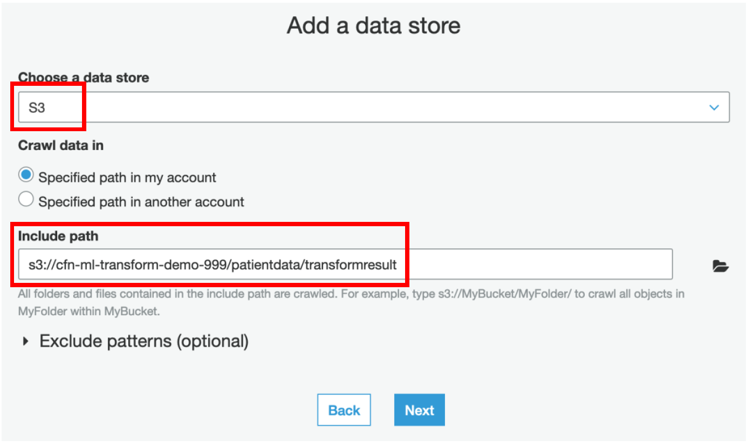Click the Choose a data store label
This screenshot has width=753, height=447.
pos(84,78)
